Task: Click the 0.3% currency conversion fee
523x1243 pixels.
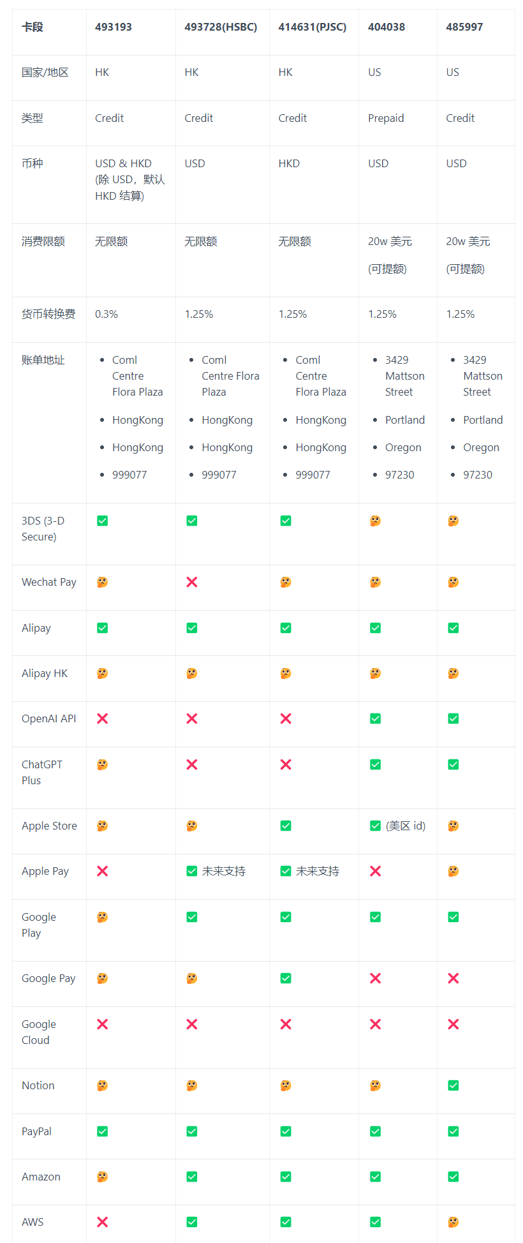Action: click(x=107, y=314)
